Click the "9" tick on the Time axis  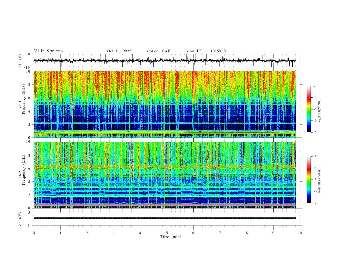tap(273, 233)
